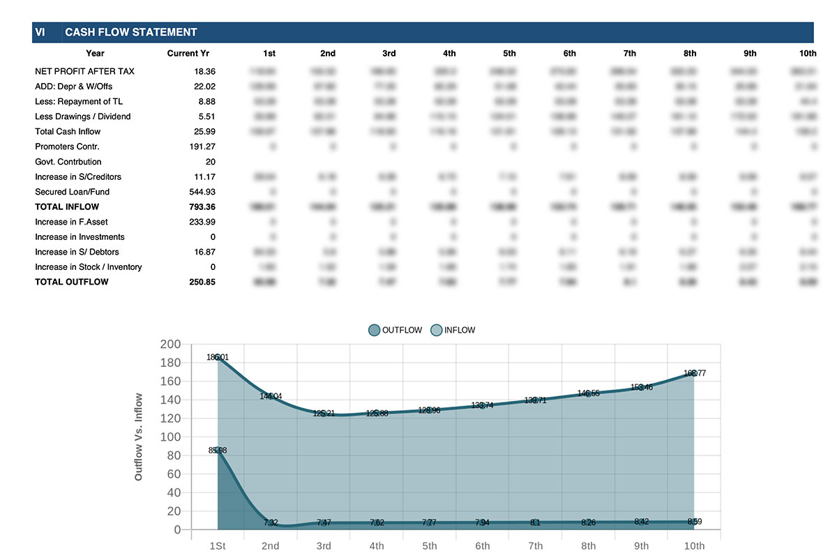
Task: Click the OUTFLOW legend color circle
Action: 375,330
